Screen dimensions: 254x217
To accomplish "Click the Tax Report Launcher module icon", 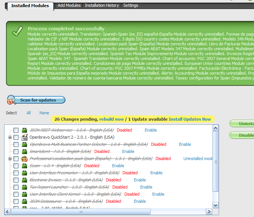I will pos(24,187).
